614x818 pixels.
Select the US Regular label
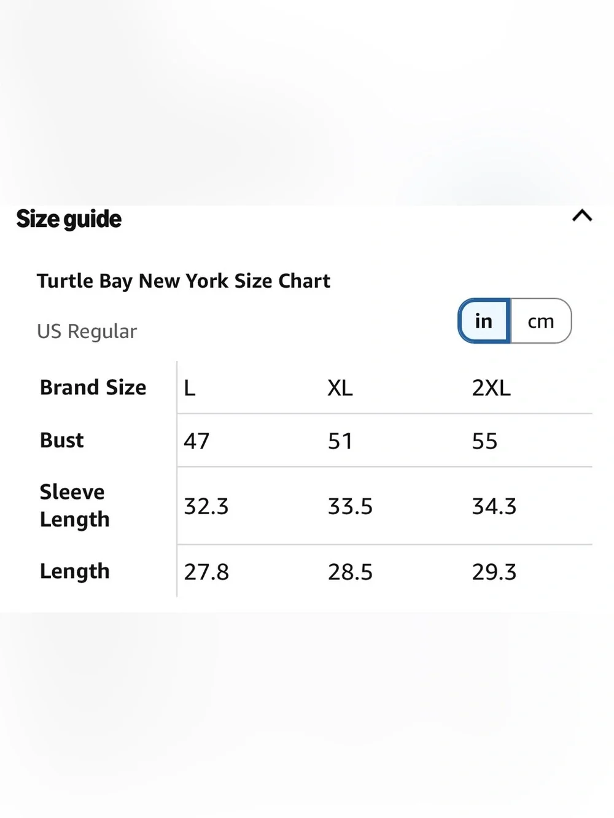click(87, 331)
